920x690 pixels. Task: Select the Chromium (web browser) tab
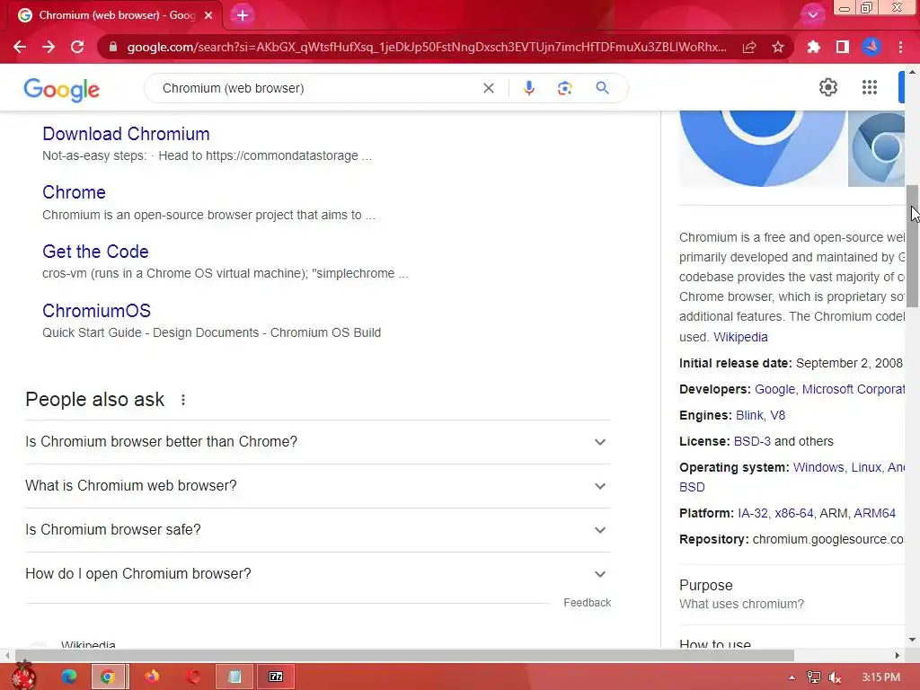point(116,15)
